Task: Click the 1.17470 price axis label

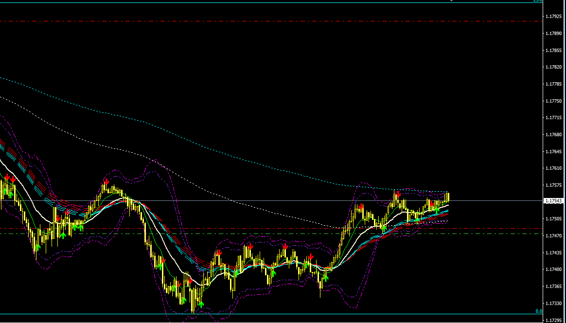Action: click(x=554, y=235)
